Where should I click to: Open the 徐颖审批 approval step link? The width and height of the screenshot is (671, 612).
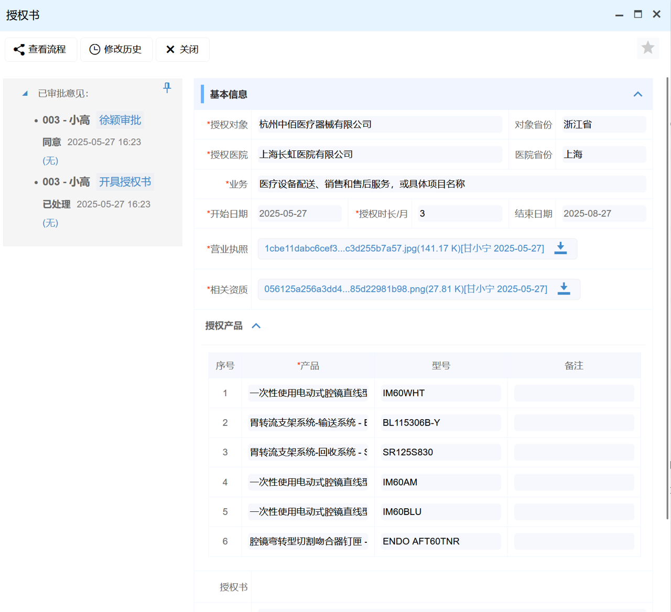[120, 120]
